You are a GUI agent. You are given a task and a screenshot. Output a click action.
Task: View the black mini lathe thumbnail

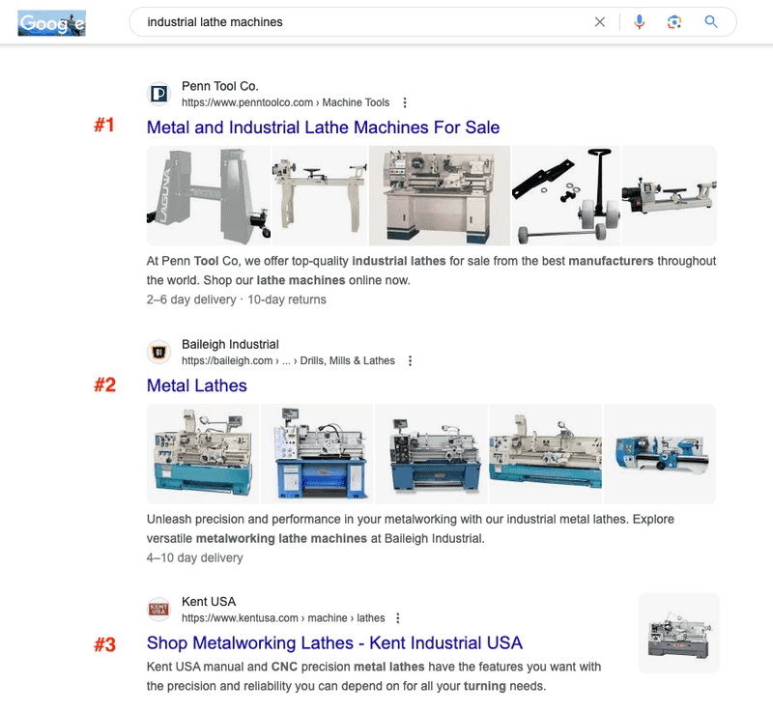point(669,195)
